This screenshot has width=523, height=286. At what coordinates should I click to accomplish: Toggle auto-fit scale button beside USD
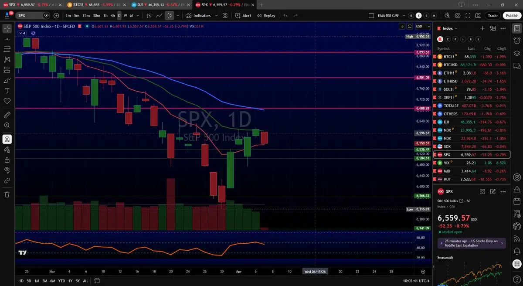click(x=410, y=26)
